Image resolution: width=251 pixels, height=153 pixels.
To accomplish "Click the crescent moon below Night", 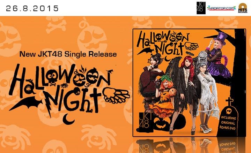I will click(68, 119).
